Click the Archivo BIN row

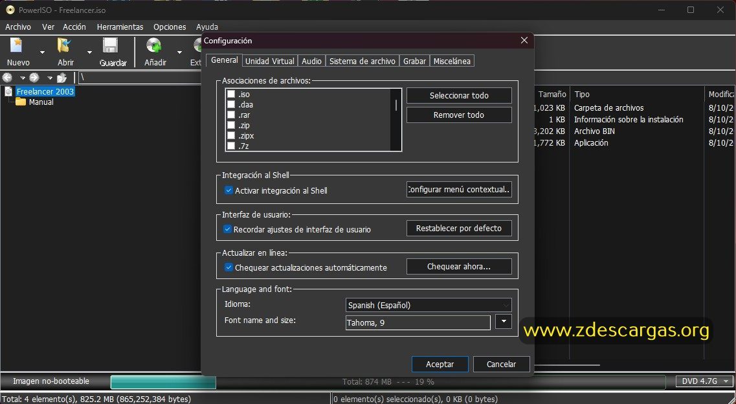[x=594, y=131]
